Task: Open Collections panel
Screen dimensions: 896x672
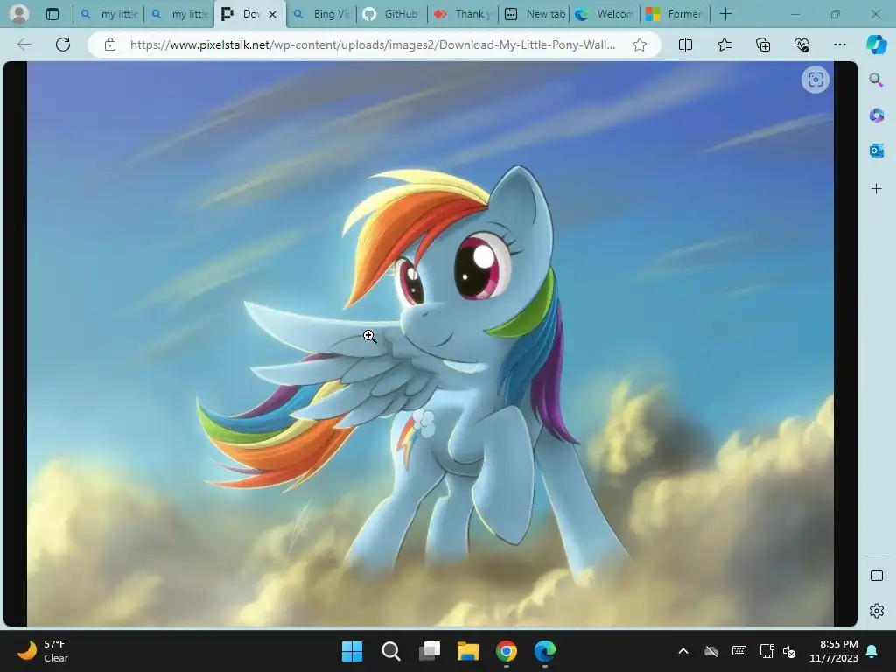Action: tap(763, 45)
